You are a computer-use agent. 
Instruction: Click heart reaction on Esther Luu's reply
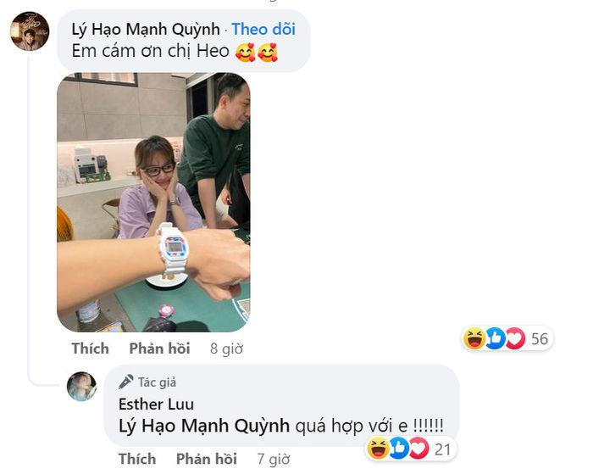pos(419,449)
